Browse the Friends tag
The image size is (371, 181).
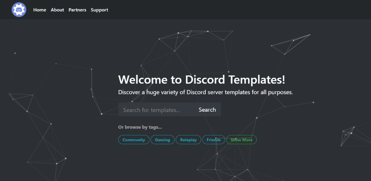[x=214, y=140]
